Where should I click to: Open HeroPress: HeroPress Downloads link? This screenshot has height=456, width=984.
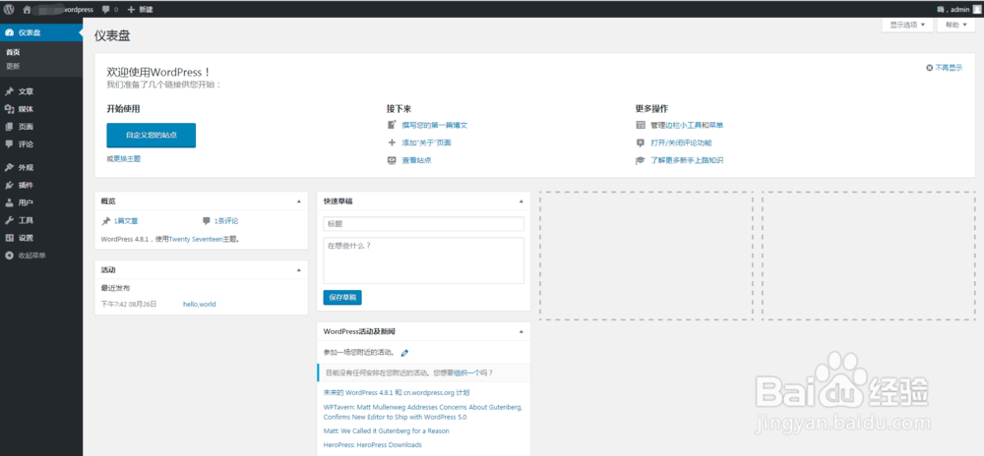373,445
